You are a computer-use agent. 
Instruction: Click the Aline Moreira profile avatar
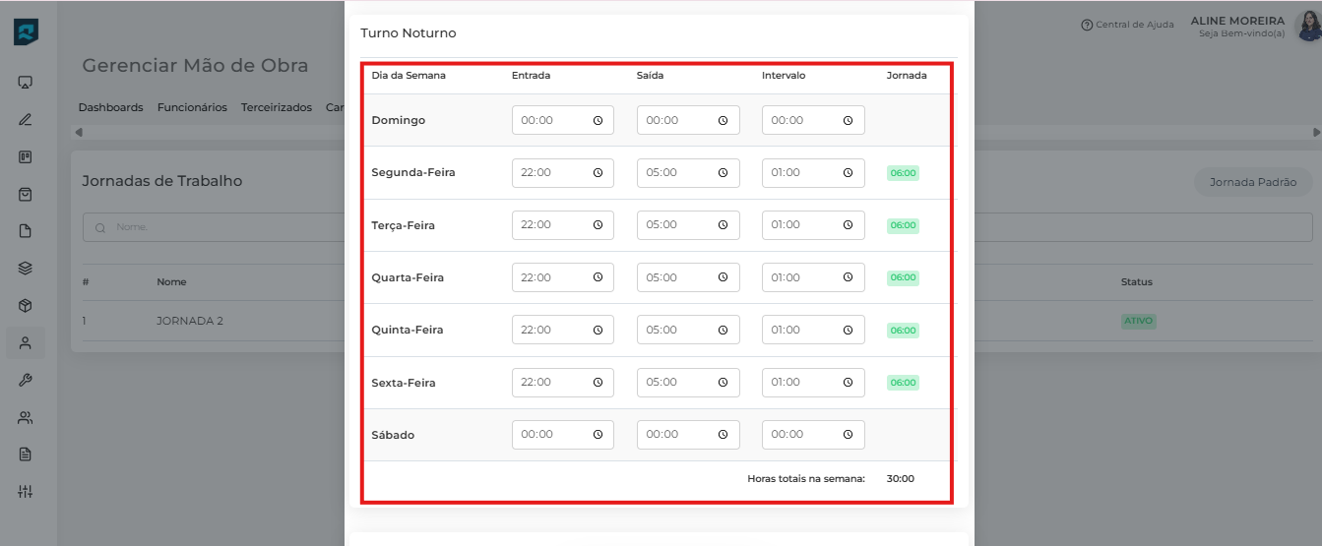click(1308, 27)
